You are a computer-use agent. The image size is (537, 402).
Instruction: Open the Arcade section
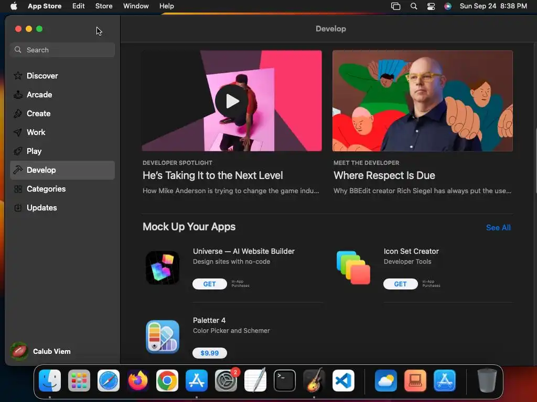pyautogui.click(x=62, y=95)
